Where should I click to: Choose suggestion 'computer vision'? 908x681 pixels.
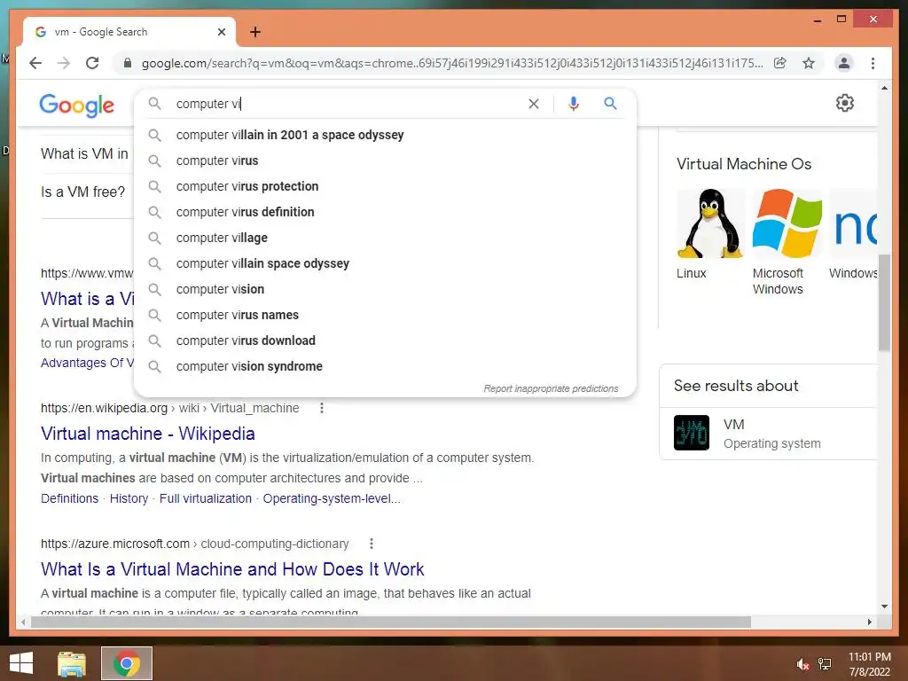click(385, 289)
